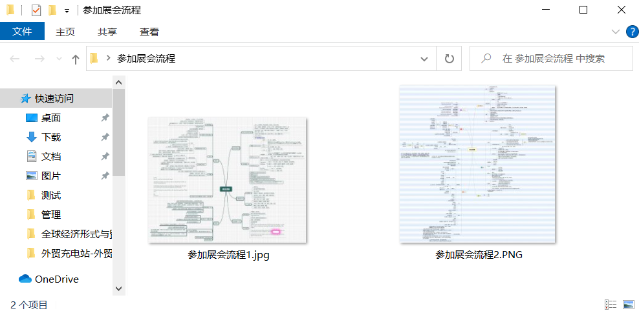
Task: Click the search box in 参加展会流程
Action: (x=551, y=59)
